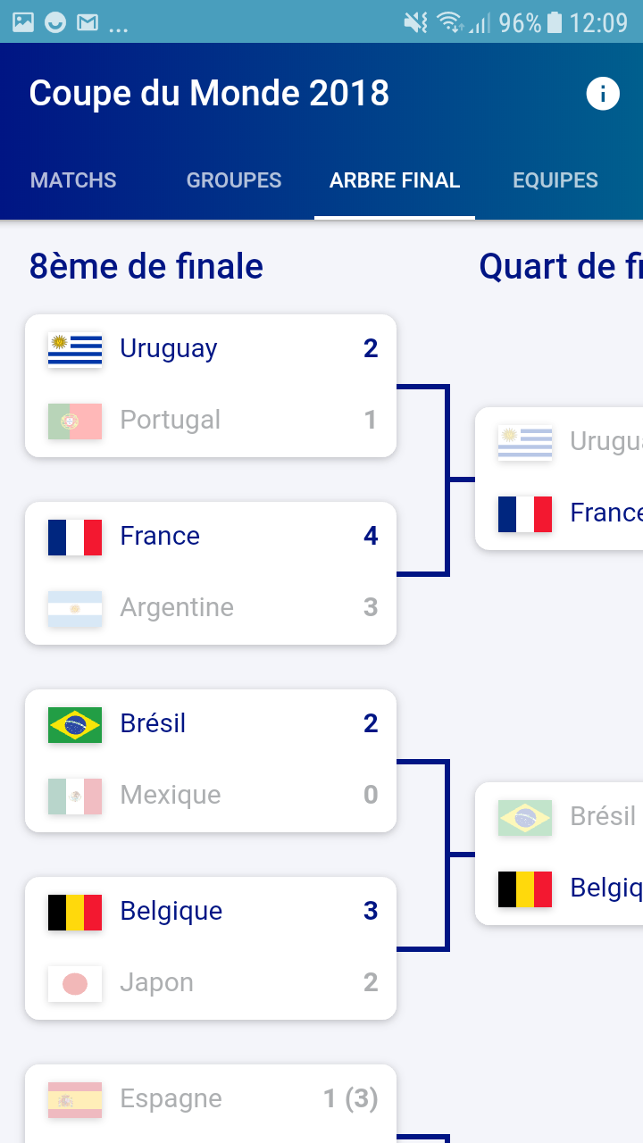Select the ARBRE FINAL tab
This screenshot has width=643, height=1143.
pos(395,180)
